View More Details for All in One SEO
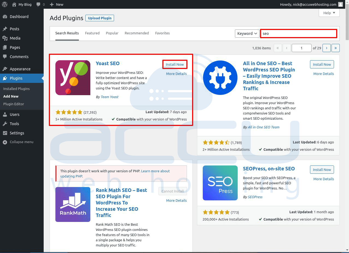 click(x=324, y=74)
